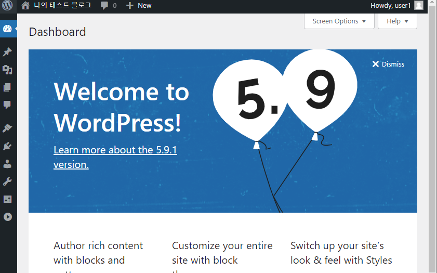This screenshot has height=273, width=437.
Task: Expand the Help panel
Action: [398, 21]
